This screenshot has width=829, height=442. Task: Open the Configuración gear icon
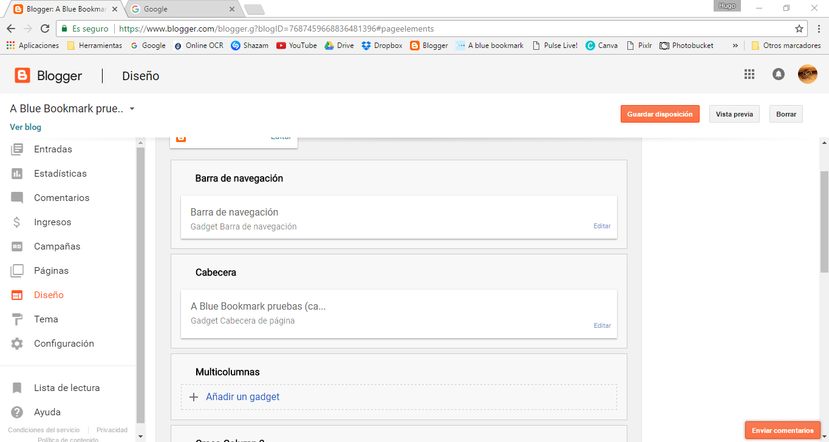(x=17, y=344)
